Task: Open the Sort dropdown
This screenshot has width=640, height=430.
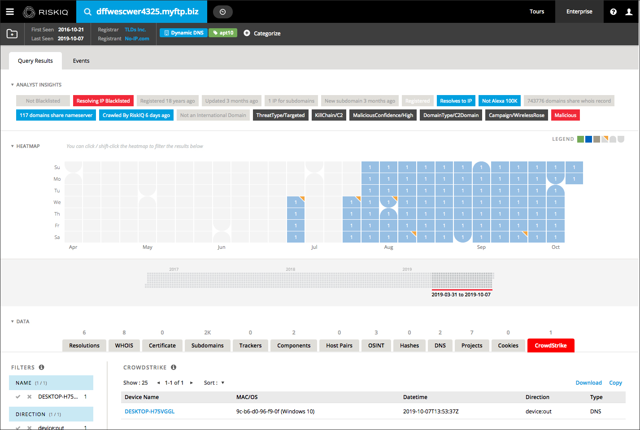Action: point(214,383)
